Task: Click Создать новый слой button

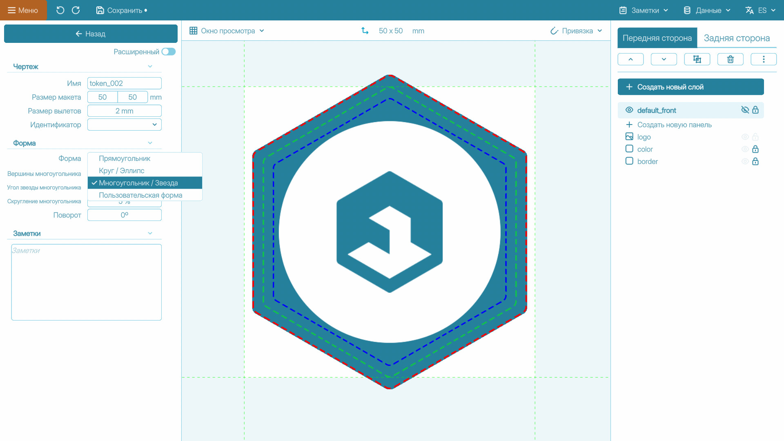Action: 690,87
